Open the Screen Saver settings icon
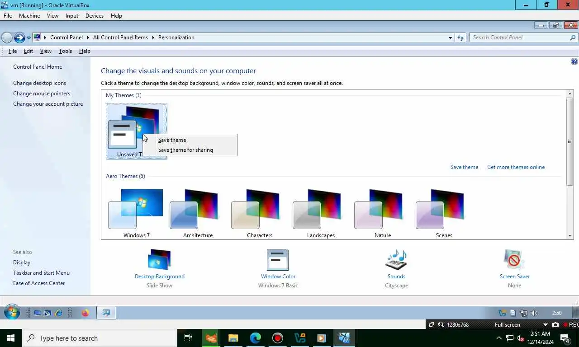 click(x=514, y=260)
